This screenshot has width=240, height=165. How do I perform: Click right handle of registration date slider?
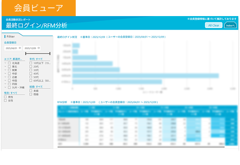[50, 54]
